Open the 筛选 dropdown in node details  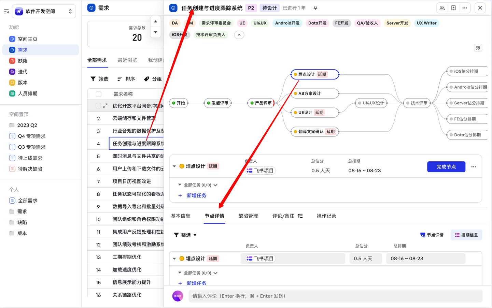coord(185,235)
